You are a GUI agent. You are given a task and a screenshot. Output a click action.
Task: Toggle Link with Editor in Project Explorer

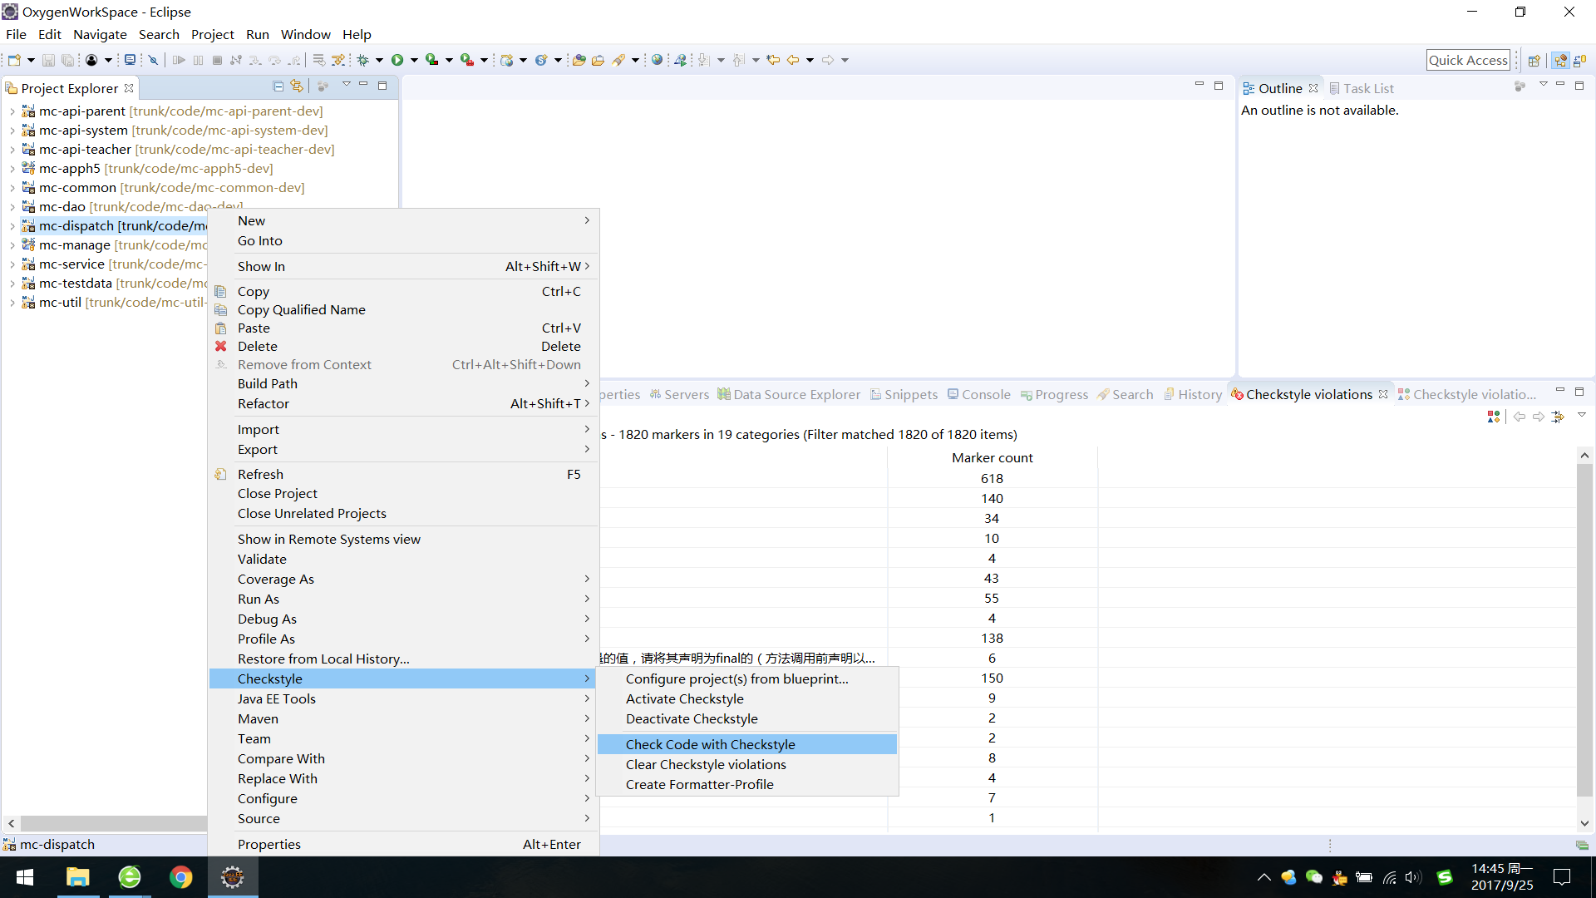pos(297,86)
